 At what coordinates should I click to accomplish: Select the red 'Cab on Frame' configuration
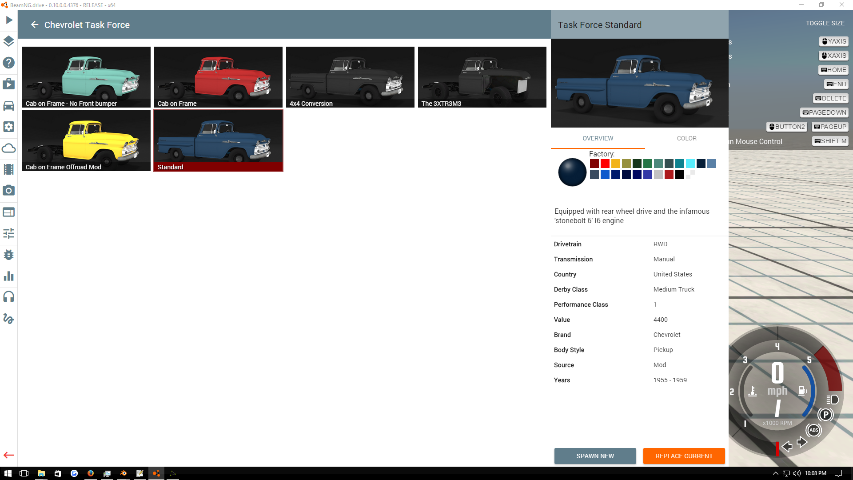click(x=218, y=77)
